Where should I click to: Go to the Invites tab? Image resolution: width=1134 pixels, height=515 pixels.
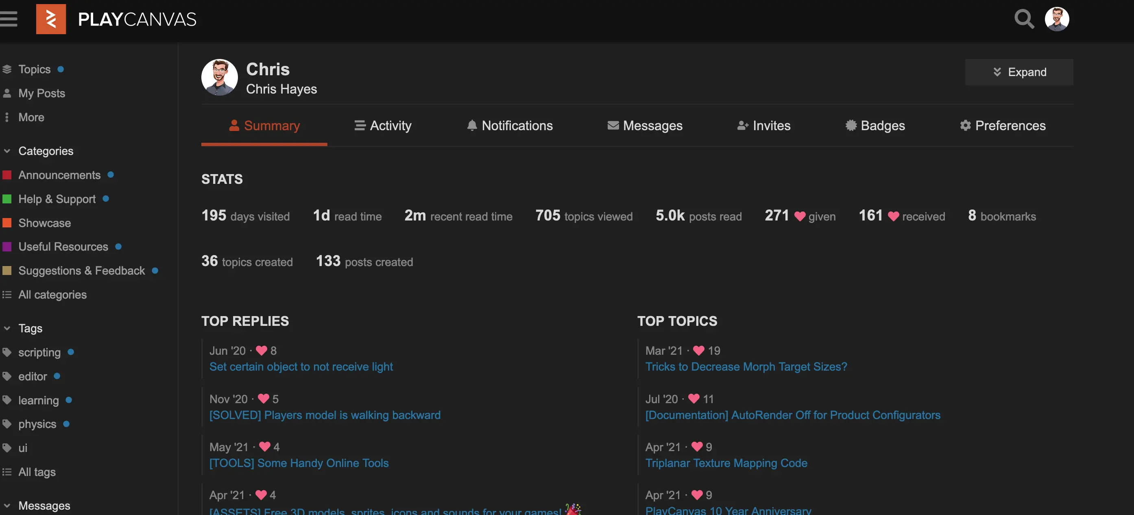764,125
